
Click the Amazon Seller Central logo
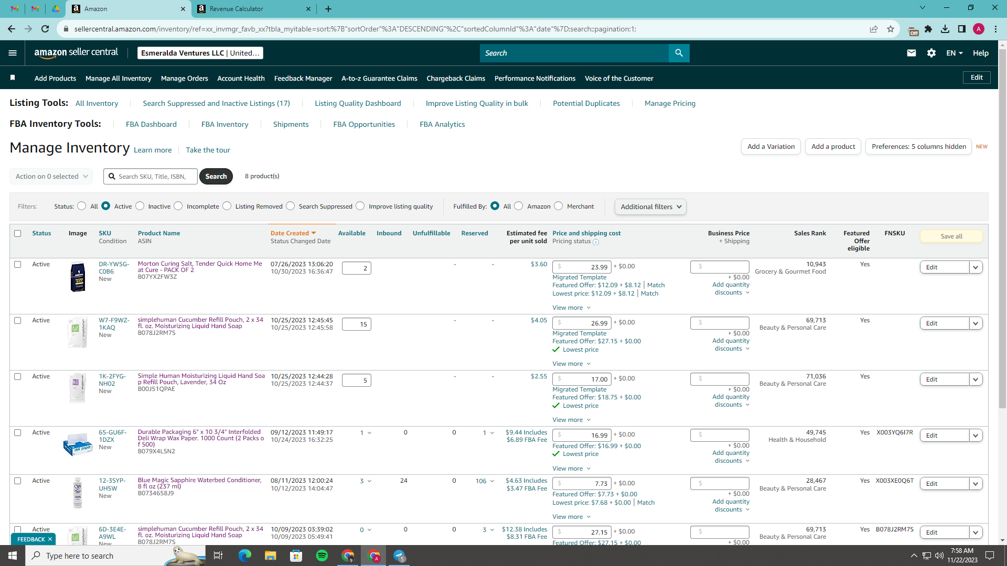pos(76,52)
